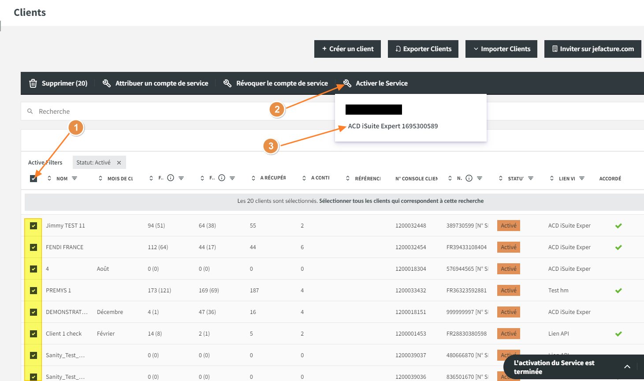Uncheck the Client 1 check row checkbox
Screen dimensions: 644x381
tap(34, 334)
